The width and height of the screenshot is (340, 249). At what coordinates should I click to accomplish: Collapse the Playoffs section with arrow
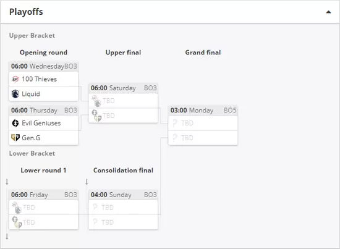(x=328, y=12)
